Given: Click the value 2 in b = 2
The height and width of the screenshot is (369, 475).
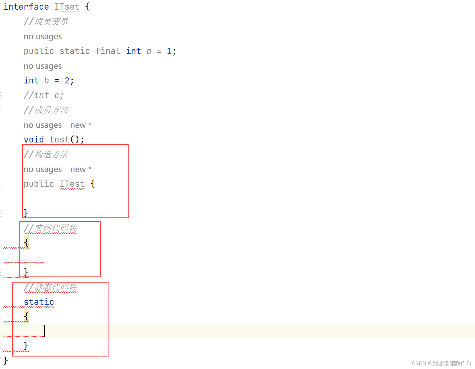Looking at the screenshot, I should pos(67,81).
